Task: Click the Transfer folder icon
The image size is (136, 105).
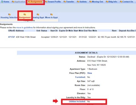Action: point(65,2)
